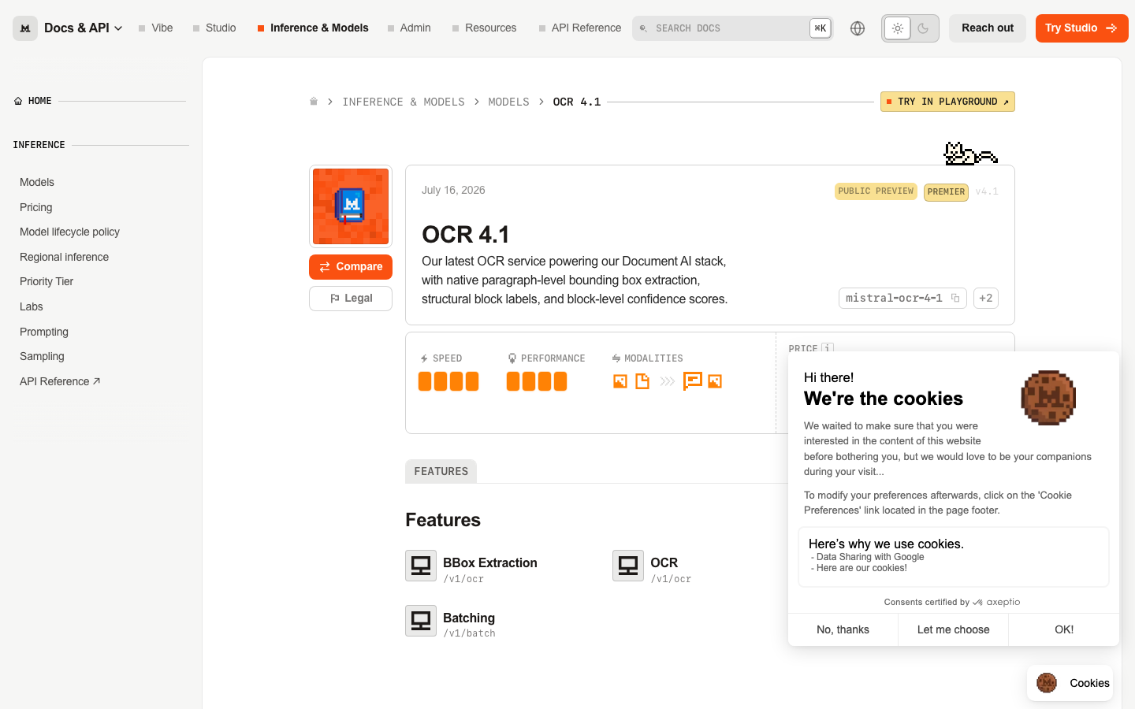The width and height of the screenshot is (1135, 709).
Task: Expand Here's why we use cookies
Action: tap(954, 557)
